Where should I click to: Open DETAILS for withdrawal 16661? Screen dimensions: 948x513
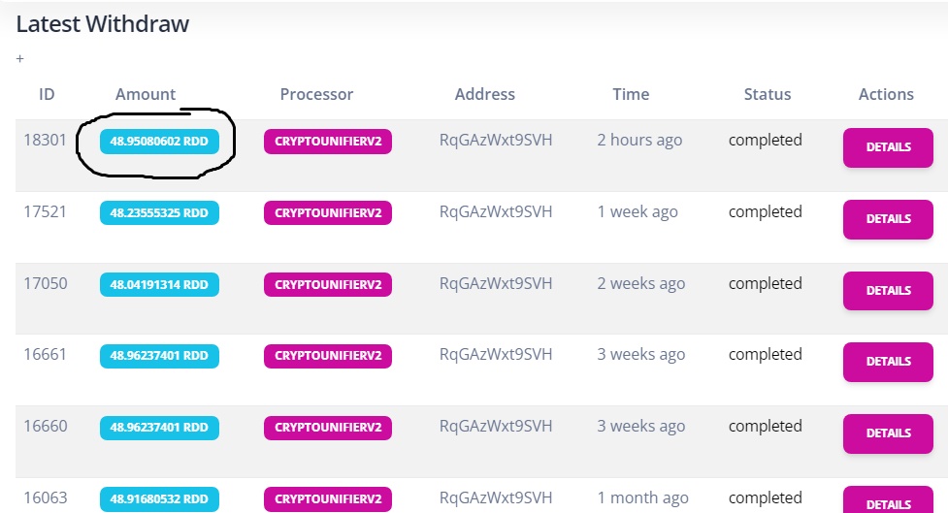pos(888,362)
